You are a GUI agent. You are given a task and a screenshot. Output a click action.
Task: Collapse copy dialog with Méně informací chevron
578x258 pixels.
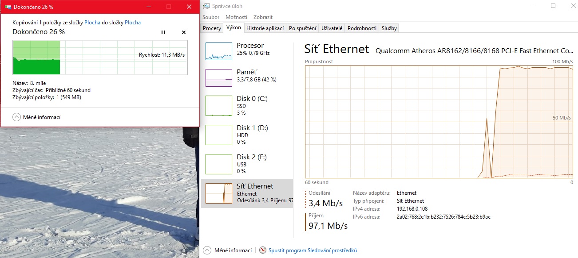pos(17,117)
